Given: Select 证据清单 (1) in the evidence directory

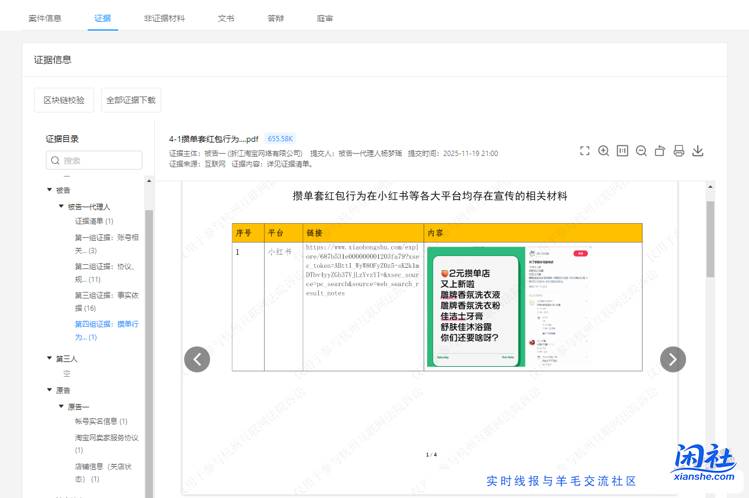Looking at the screenshot, I should [93, 221].
